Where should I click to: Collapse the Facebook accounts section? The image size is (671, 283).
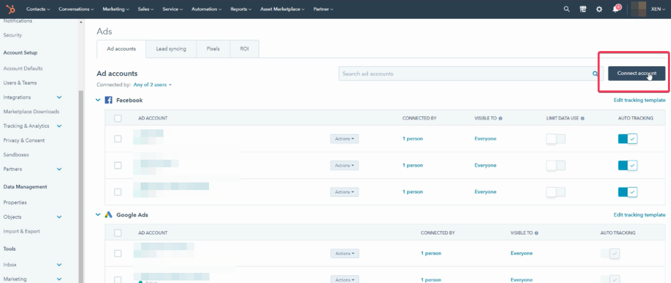98,100
